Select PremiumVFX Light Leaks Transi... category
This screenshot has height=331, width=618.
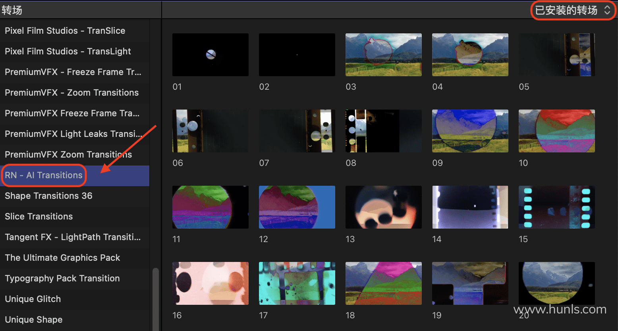(75, 134)
